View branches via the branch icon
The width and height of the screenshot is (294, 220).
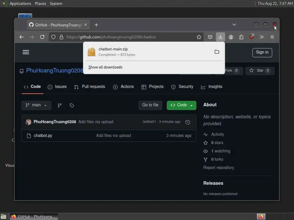pos(60,105)
